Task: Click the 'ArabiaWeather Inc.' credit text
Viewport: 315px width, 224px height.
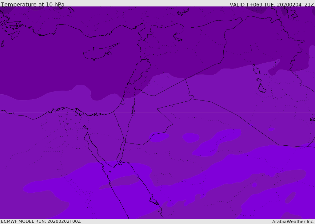Action: pyautogui.click(x=293, y=222)
